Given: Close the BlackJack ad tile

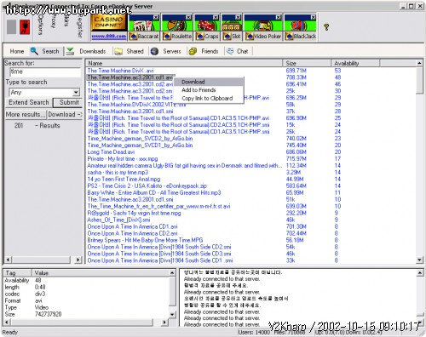Looking at the screenshot, I should pos(313,17).
